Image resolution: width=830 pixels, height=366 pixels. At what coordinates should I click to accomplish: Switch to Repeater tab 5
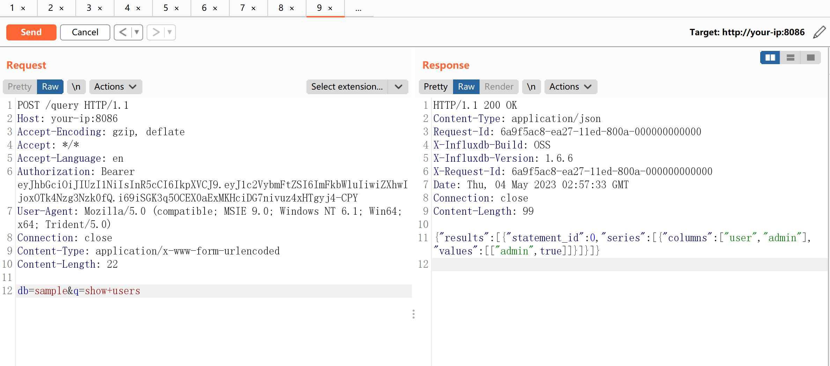point(166,8)
